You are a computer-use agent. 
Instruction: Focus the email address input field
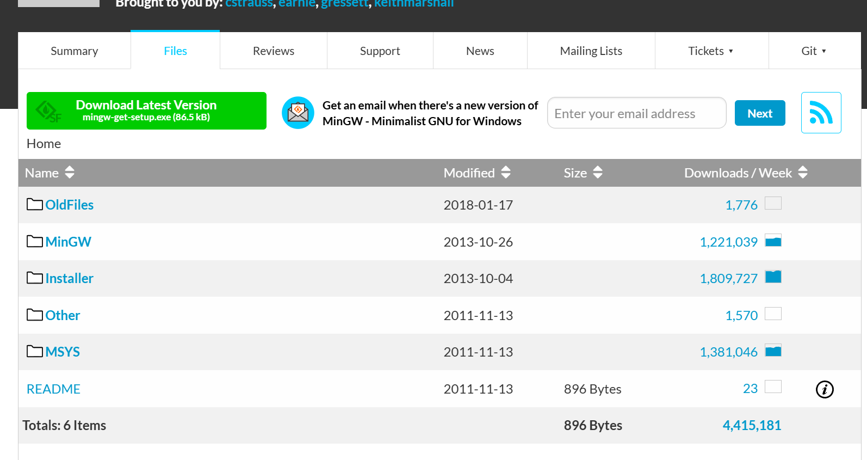pyautogui.click(x=636, y=113)
